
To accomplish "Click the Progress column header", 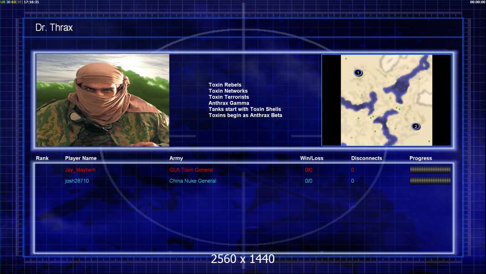I will 421,158.
